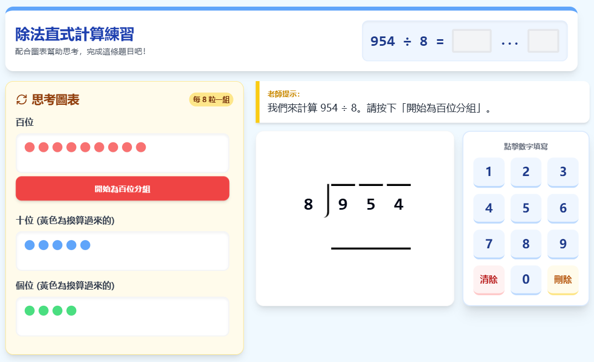The height and width of the screenshot is (362, 594).
Task: Click the first blue dot in 十位 box
Action: coord(30,245)
